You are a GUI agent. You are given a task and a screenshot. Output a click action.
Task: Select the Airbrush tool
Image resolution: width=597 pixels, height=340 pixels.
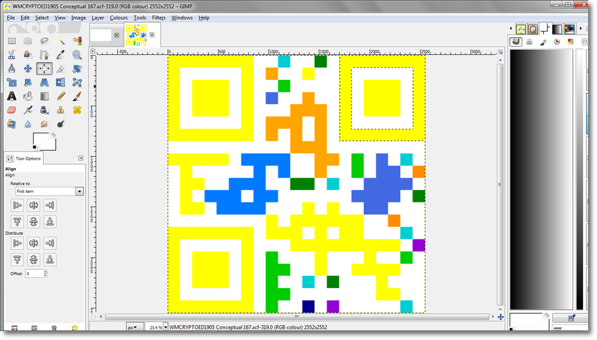click(28, 110)
